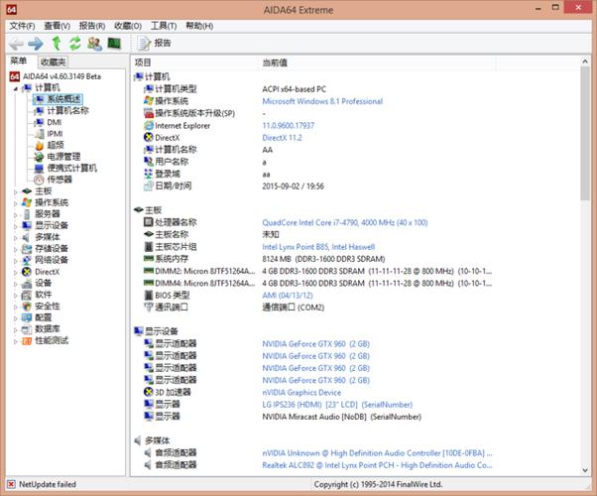Image resolution: width=597 pixels, height=496 pixels.
Task: Click the 当前值 column header
Action: tap(275, 62)
